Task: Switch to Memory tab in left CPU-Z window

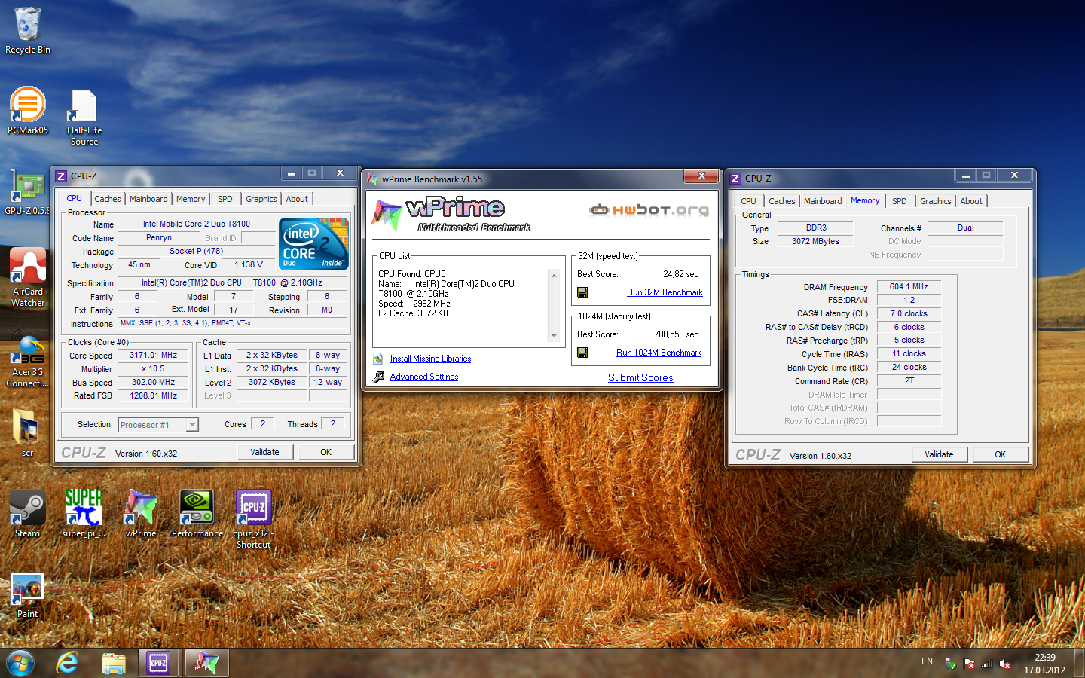Action: pos(191,199)
